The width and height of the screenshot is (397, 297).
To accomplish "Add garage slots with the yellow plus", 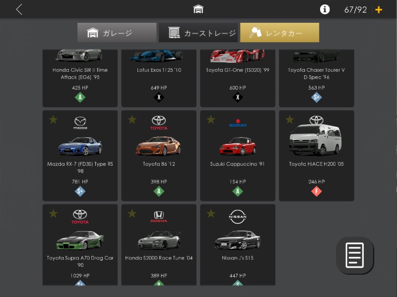I will point(379,10).
